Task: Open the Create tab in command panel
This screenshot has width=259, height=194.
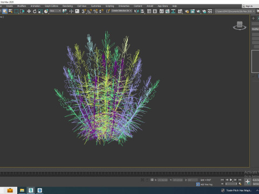Action: pos(253,18)
